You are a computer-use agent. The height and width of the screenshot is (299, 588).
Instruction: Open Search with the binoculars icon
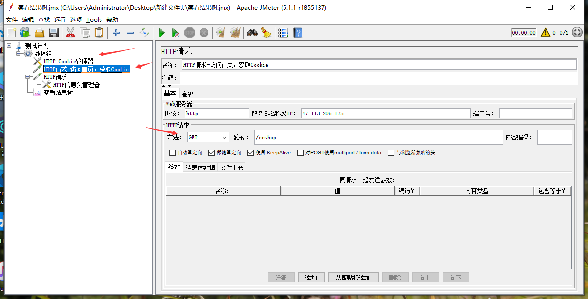252,33
